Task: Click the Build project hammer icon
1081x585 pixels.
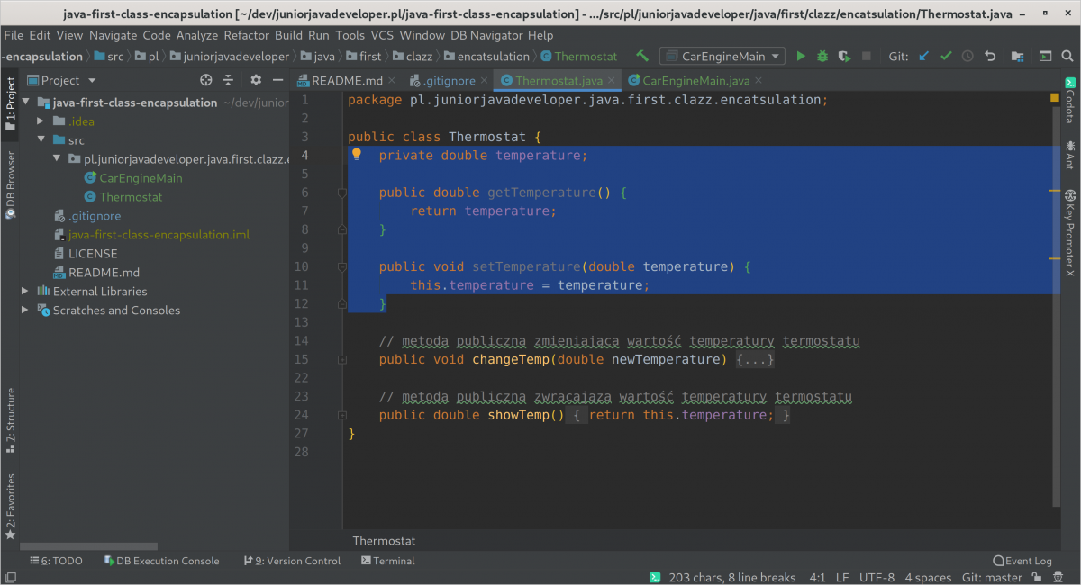Action: pyautogui.click(x=642, y=56)
